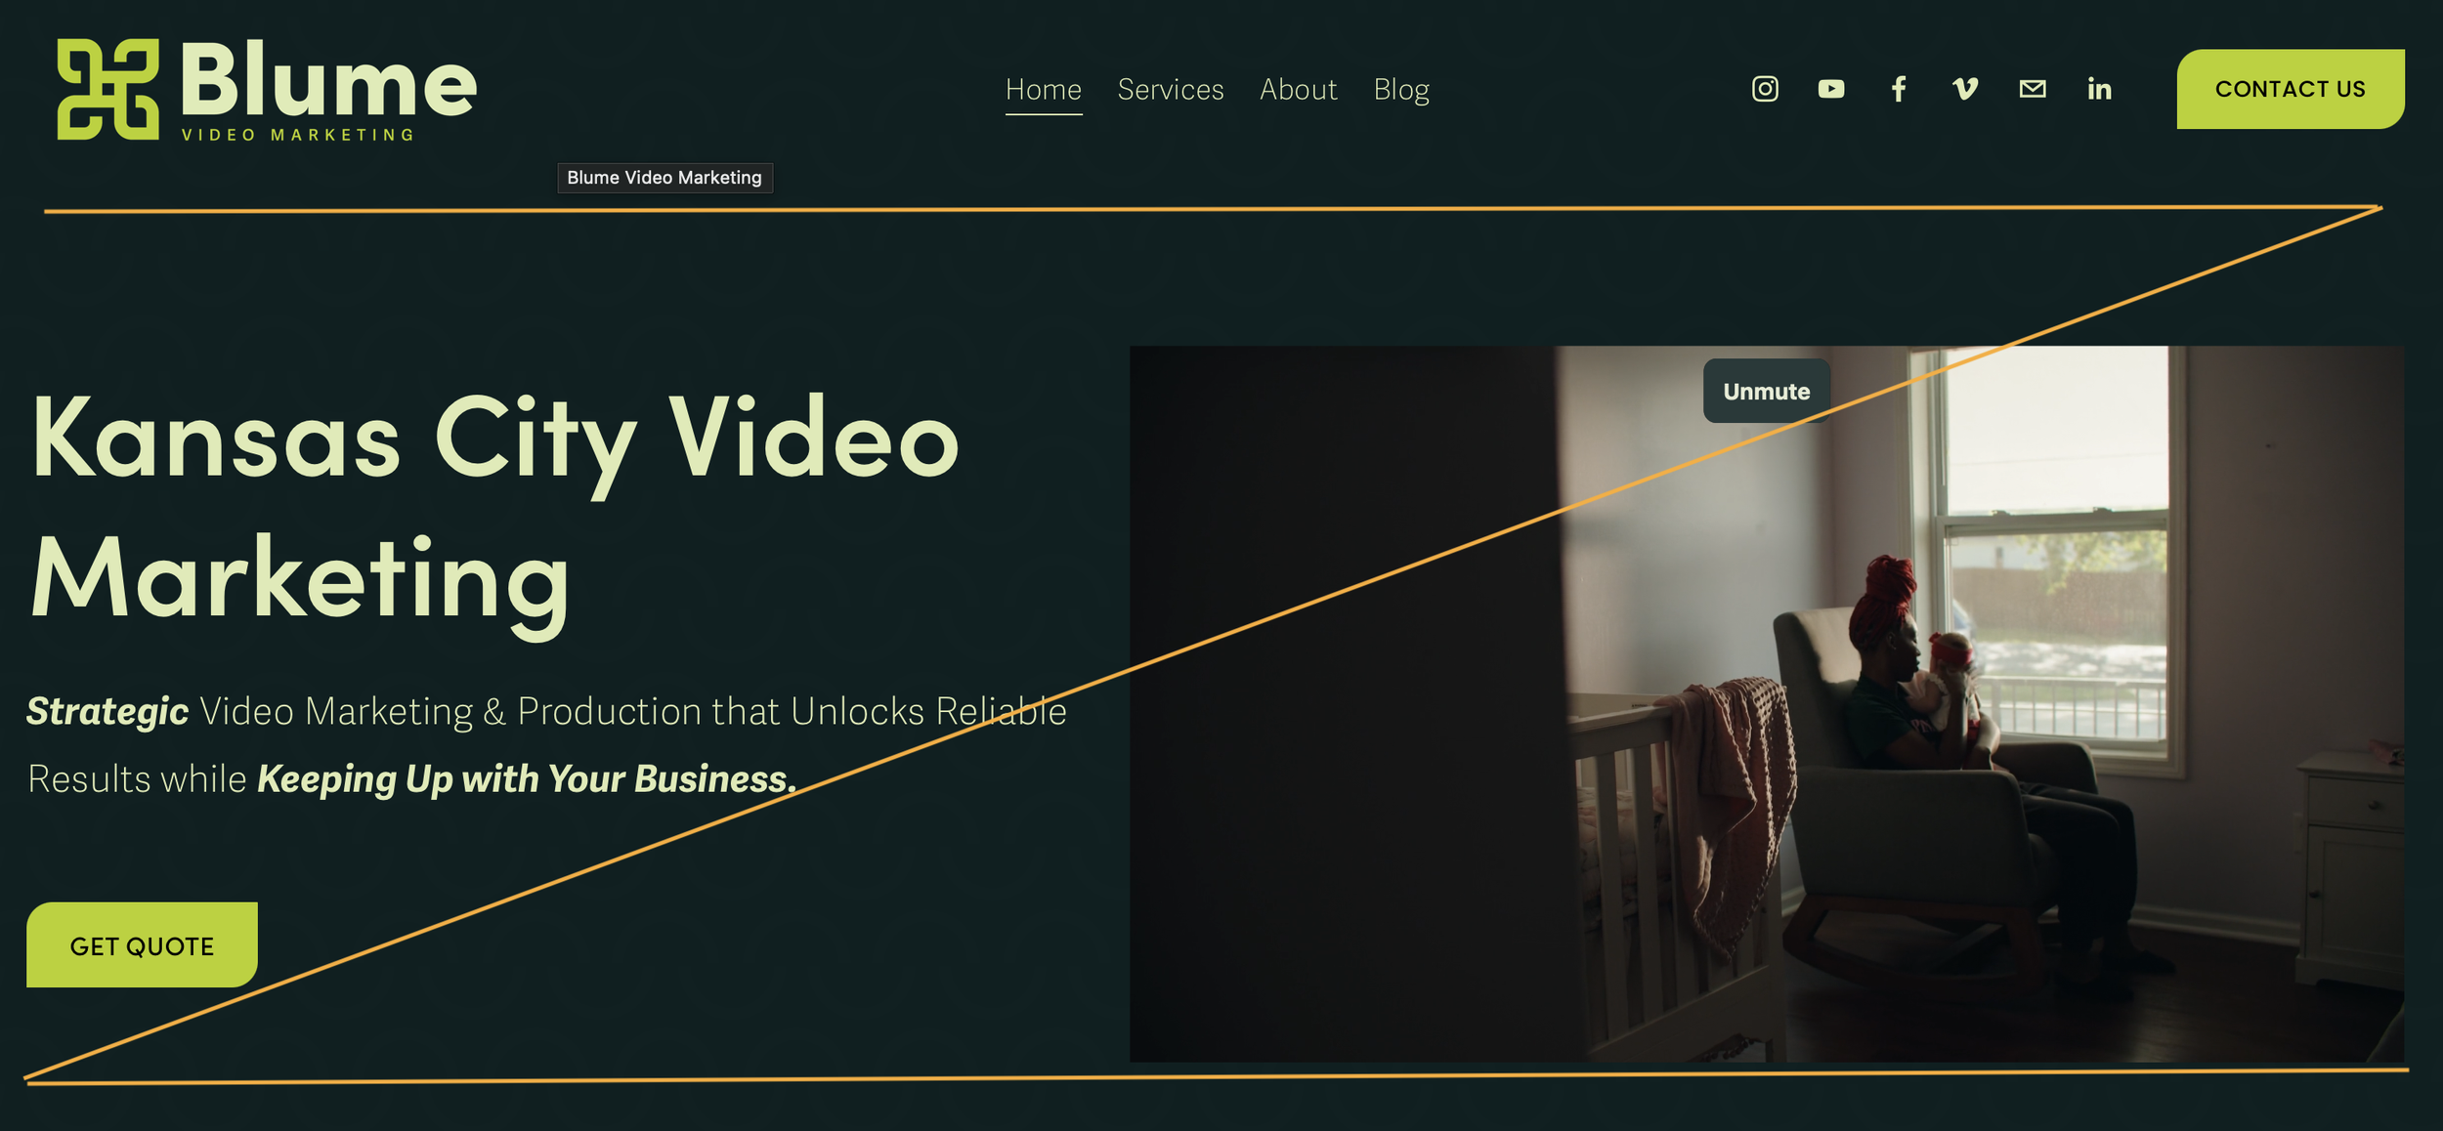Click the Get Quote button
The image size is (2443, 1131).
(142, 944)
